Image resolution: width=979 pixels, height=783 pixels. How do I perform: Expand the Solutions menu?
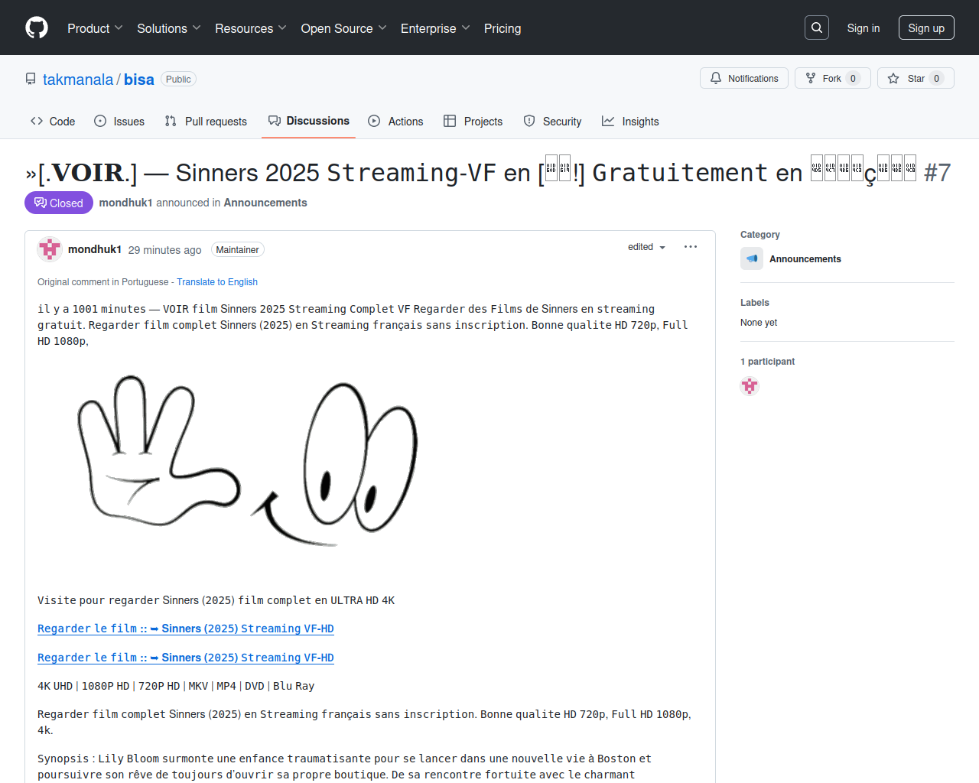click(x=169, y=28)
